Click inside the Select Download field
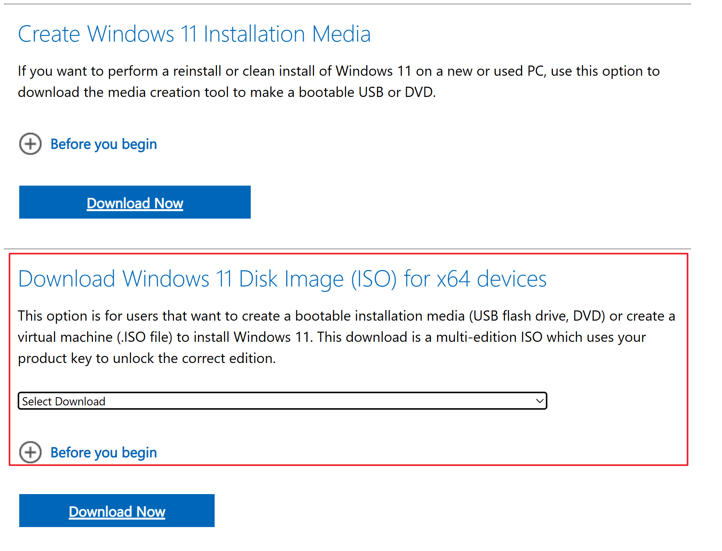722x551 pixels. (x=157, y=401)
